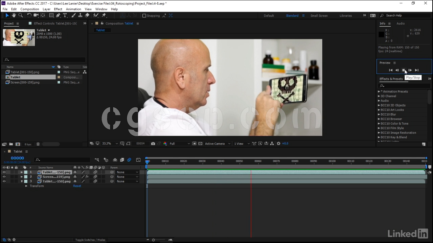Click the region of interest icon
433x243 pixels.
194,143
